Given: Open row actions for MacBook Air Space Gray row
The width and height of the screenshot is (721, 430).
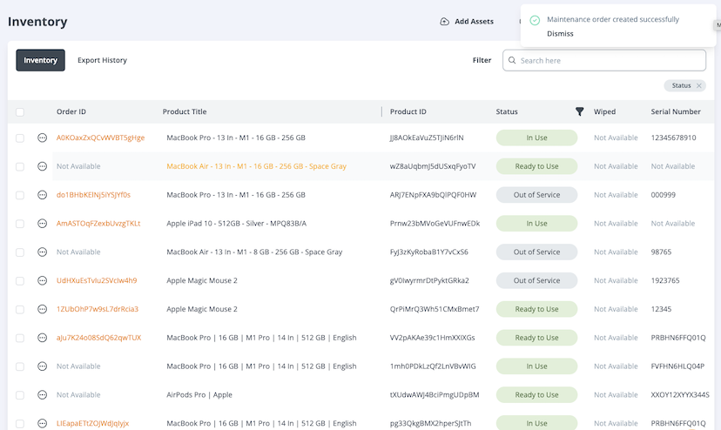Looking at the screenshot, I should (x=42, y=166).
